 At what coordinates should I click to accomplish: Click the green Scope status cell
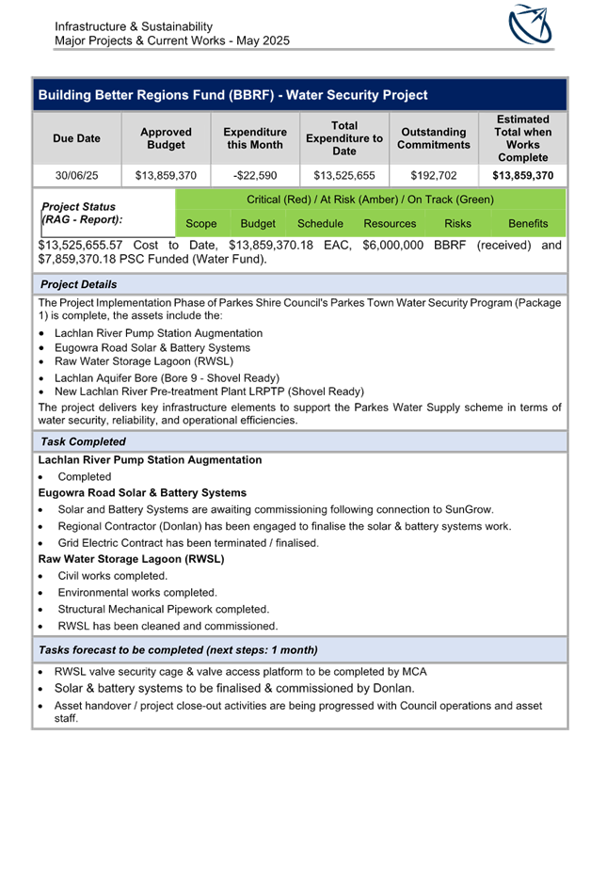pos(201,224)
